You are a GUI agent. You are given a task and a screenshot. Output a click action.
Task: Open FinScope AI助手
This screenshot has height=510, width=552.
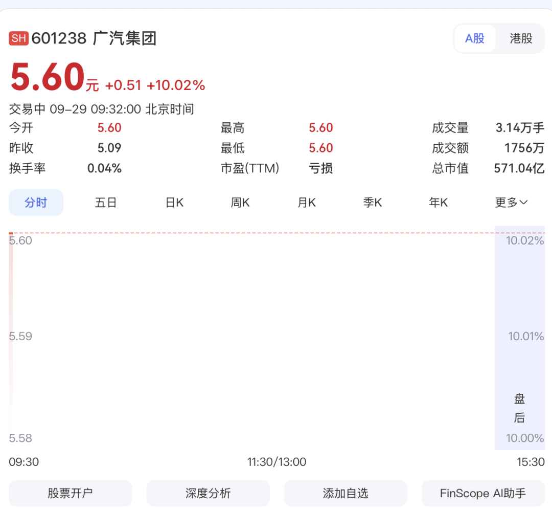pyautogui.click(x=483, y=493)
